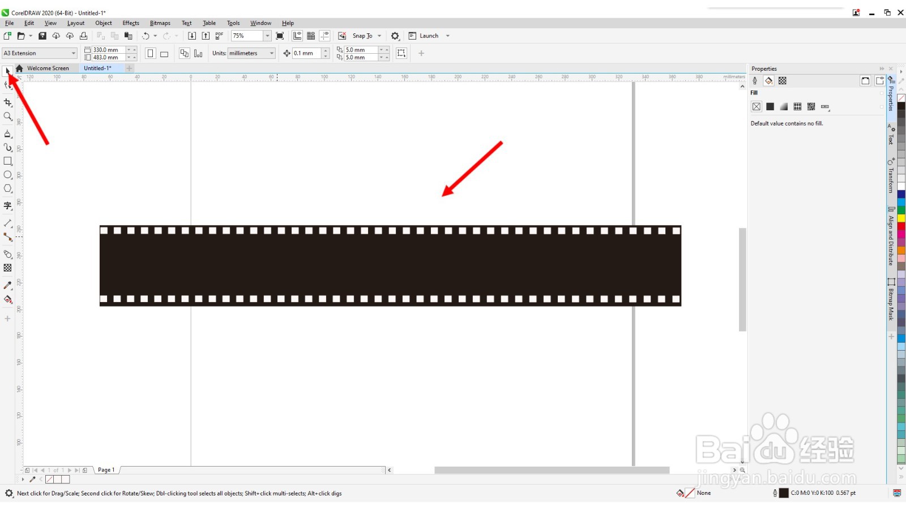
Task: Expand the Launch dropdown arrow
Action: pos(448,36)
